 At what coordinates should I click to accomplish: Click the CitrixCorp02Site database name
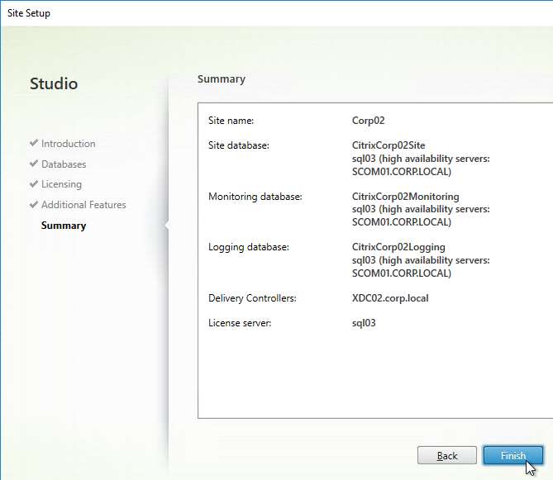click(389, 145)
